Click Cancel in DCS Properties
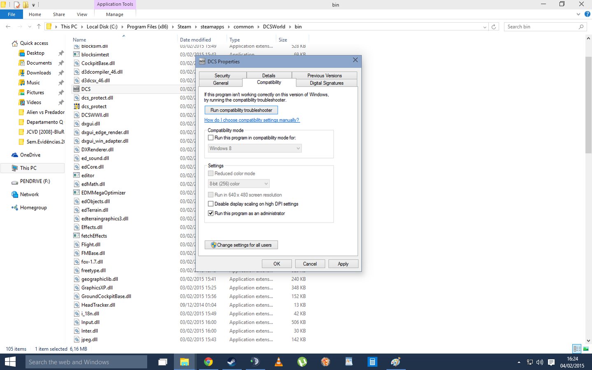Viewport: 592px width, 370px height. coord(310,264)
